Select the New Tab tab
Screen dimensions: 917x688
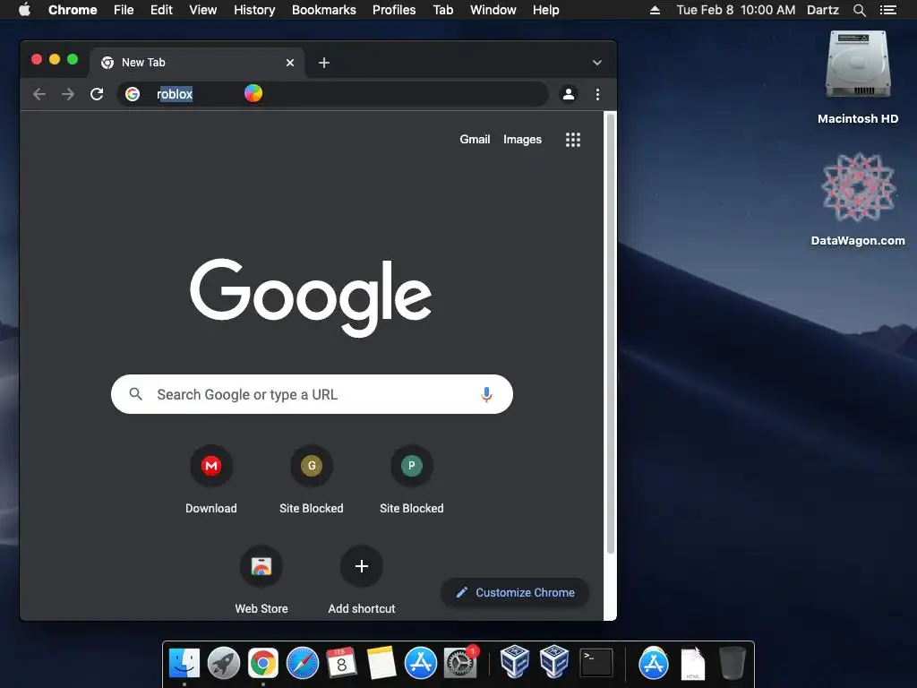click(x=196, y=63)
